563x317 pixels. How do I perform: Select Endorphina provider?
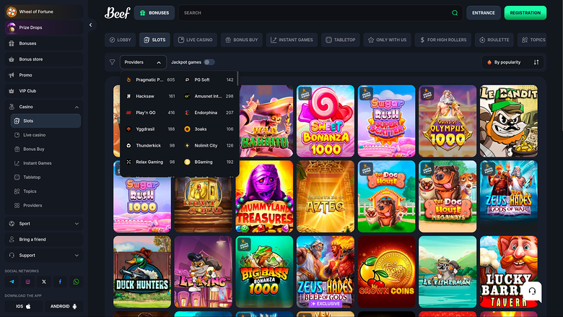coord(209,113)
